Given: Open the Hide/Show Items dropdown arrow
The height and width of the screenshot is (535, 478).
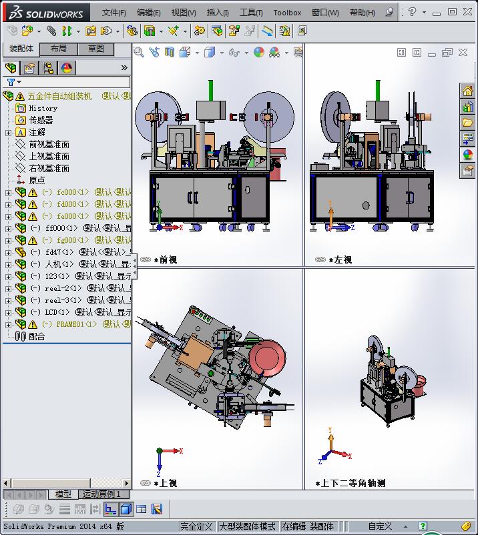Looking at the screenshot, I should pos(246,53).
